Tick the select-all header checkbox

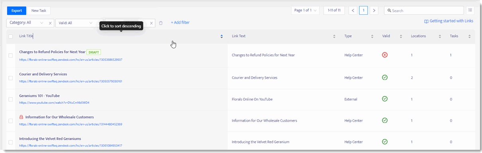(11, 36)
